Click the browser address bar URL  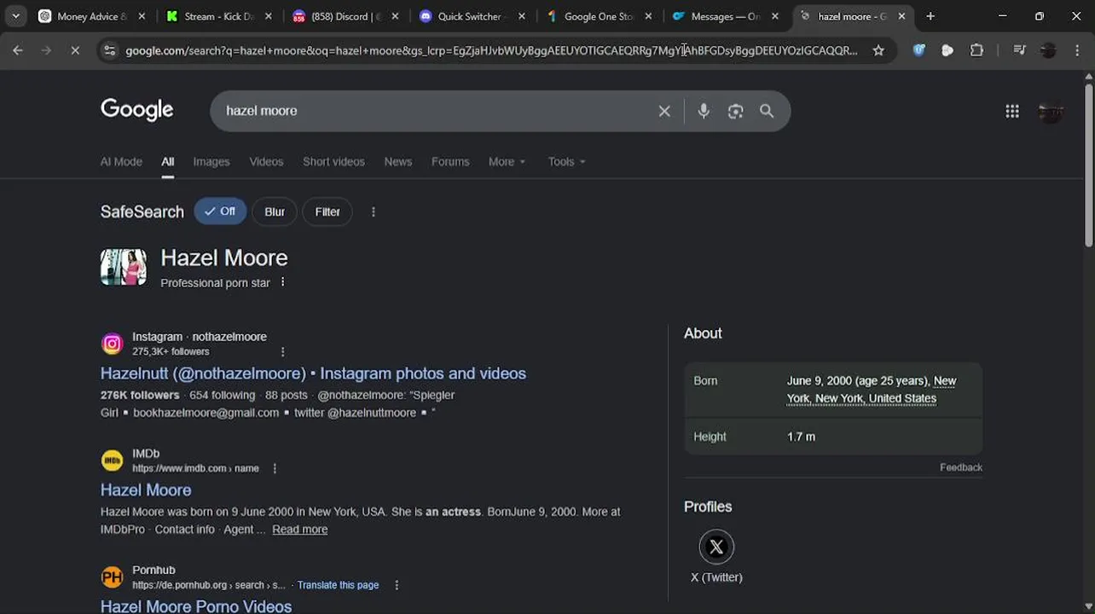click(x=491, y=50)
